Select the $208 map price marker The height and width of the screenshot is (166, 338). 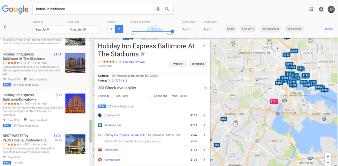pyautogui.click(x=307, y=85)
